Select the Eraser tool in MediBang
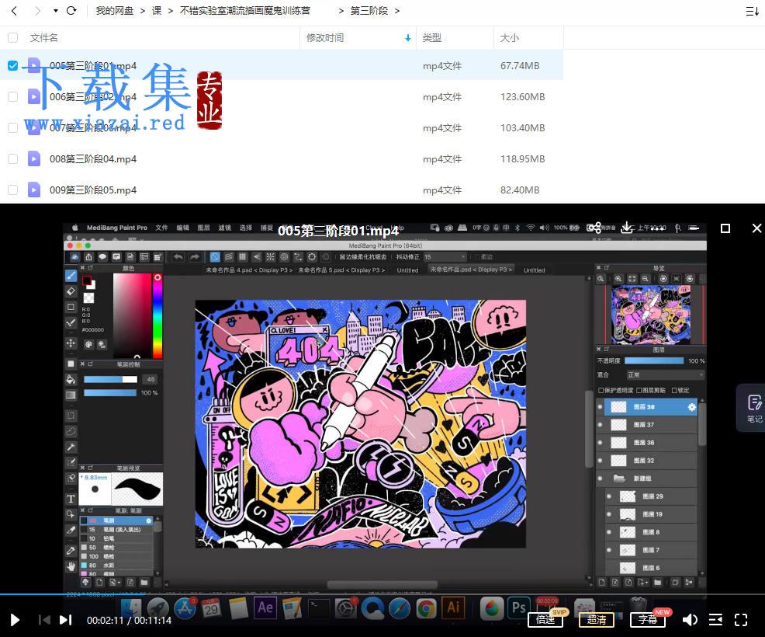Screen dimensions: 765x637 point(71,291)
